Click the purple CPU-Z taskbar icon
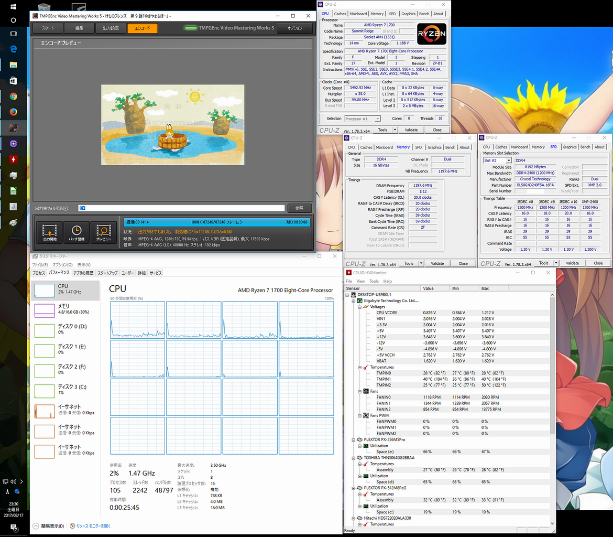 tap(13, 143)
